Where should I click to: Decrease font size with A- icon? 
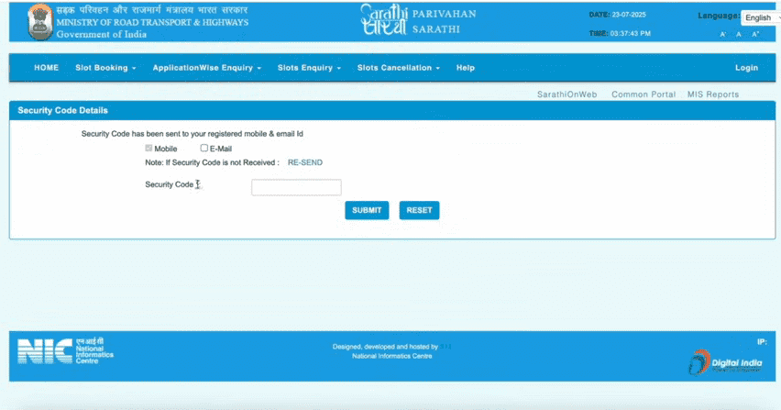723,34
